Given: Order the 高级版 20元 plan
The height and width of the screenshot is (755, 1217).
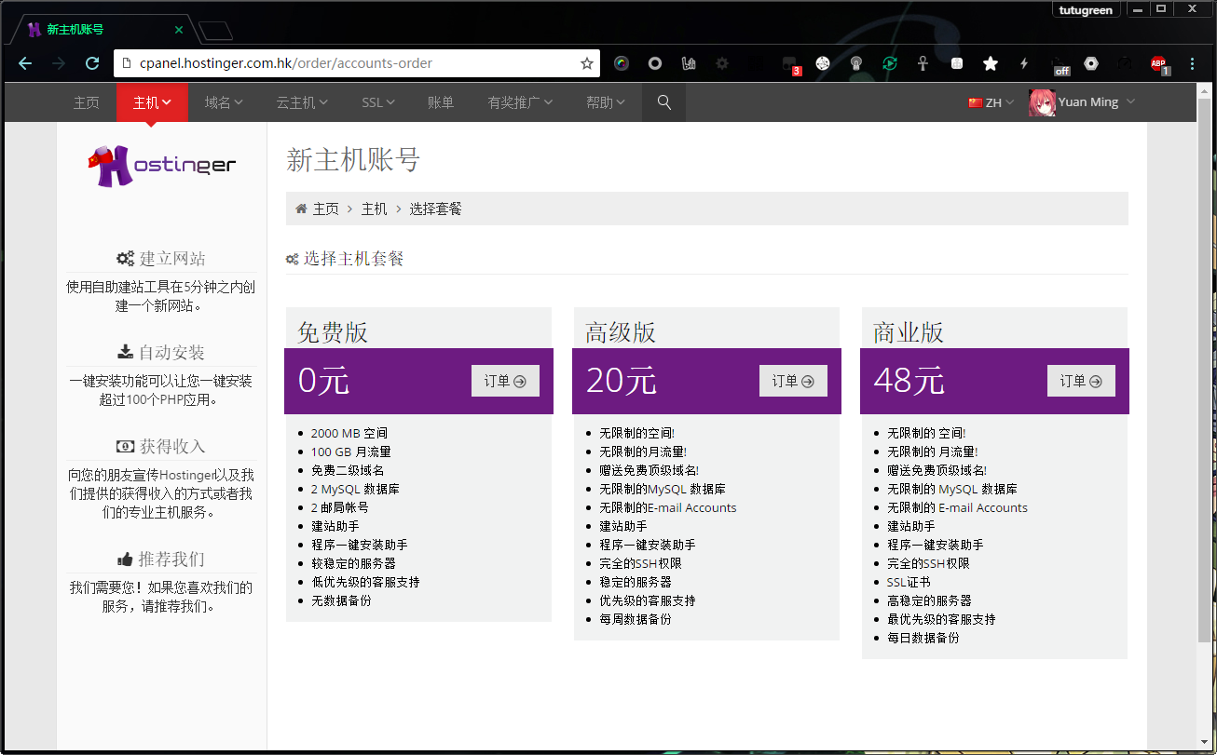Looking at the screenshot, I should (x=793, y=381).
